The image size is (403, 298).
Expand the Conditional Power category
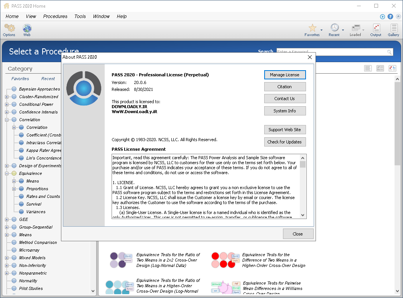point(7,104)
